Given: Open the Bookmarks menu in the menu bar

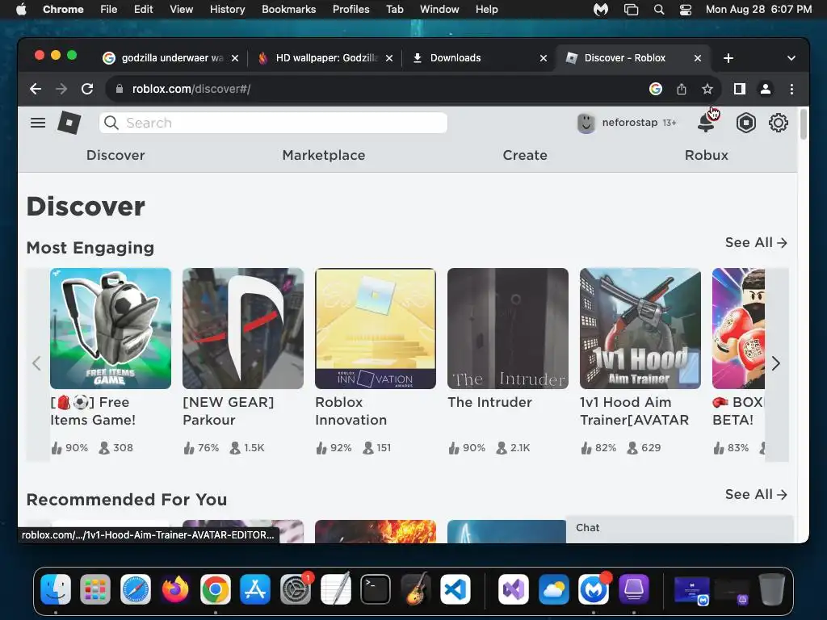Looking at the screenshot, I should pyautogui.click(x=288, y=10).
